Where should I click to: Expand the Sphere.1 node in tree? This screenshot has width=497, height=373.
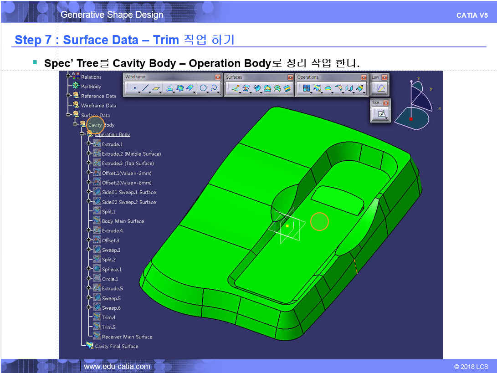click(89, 269)
